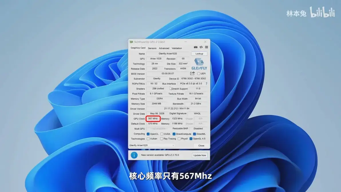This screenshot has height=192, width=341.
Task: Click the BIOS Version field 03.00.00.07
Action: click(x=168, y=74)
